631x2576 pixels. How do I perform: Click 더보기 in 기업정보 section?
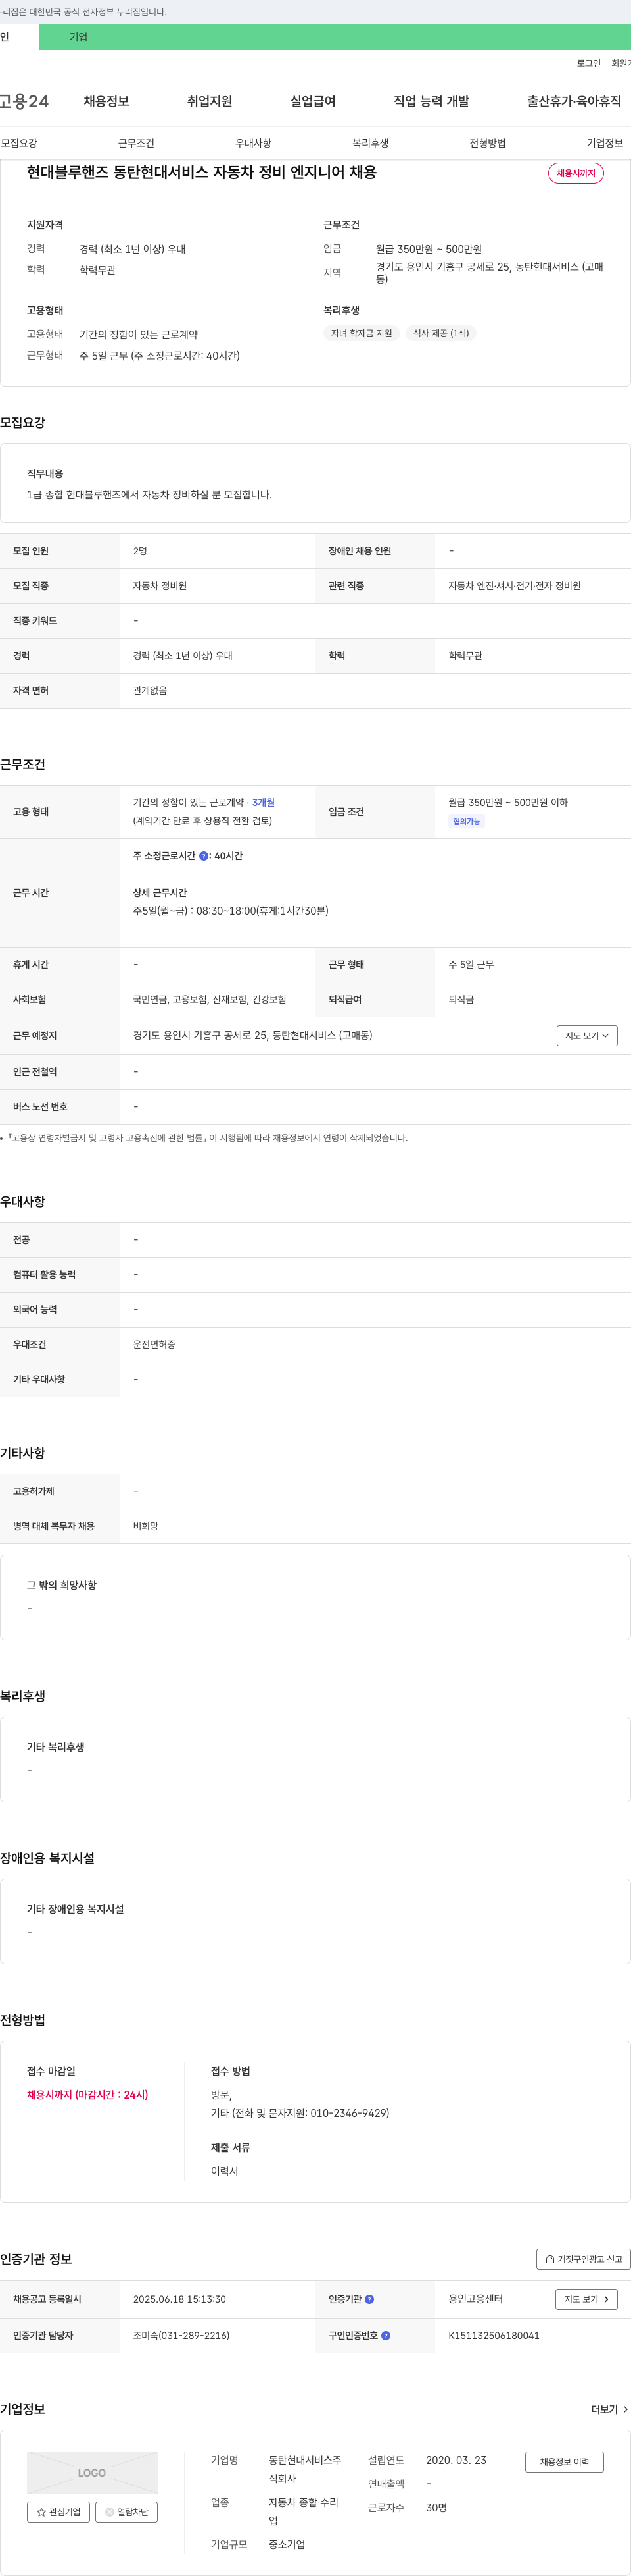609,2410
